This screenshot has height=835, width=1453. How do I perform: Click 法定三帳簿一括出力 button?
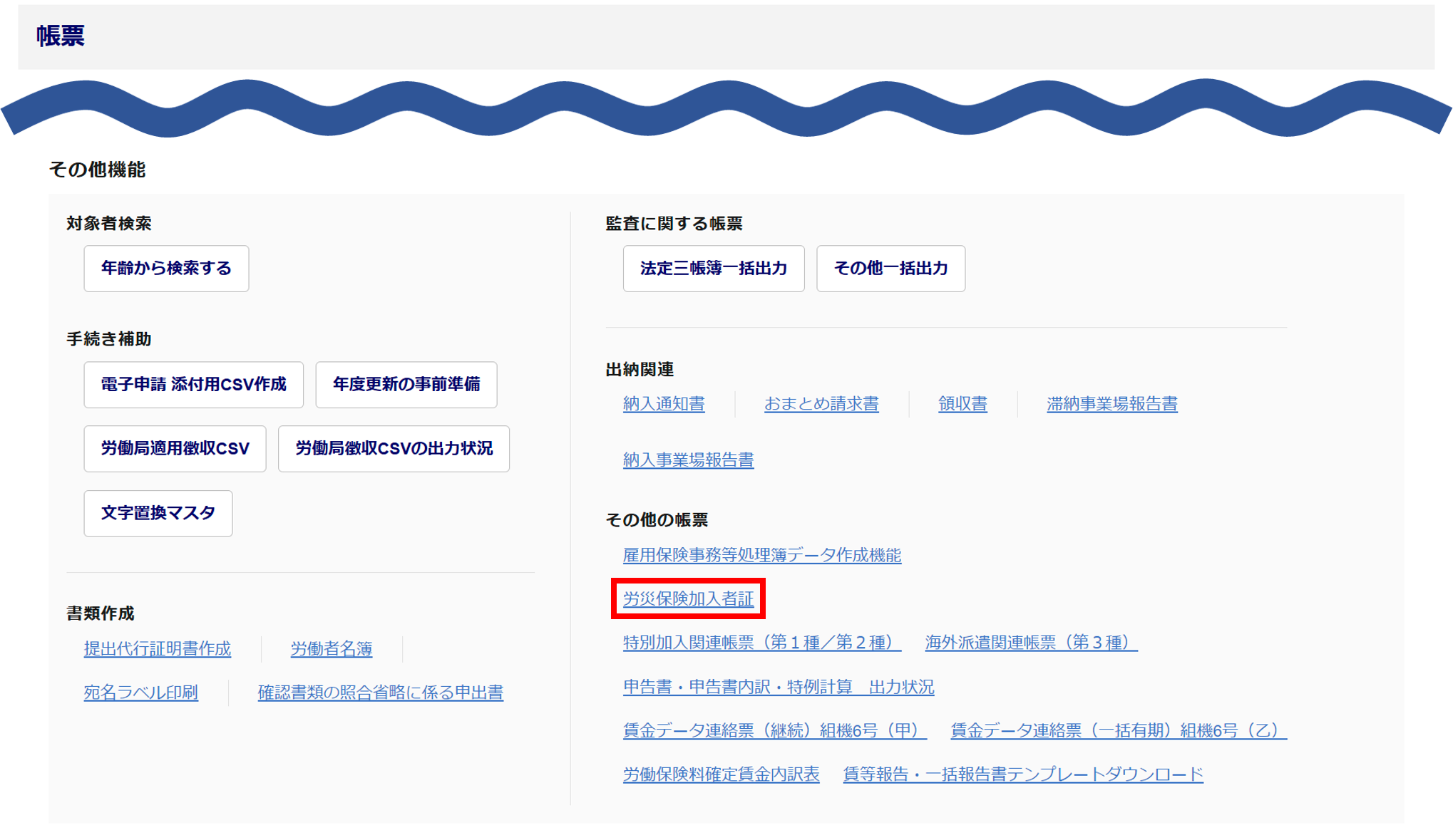[714, 269]
